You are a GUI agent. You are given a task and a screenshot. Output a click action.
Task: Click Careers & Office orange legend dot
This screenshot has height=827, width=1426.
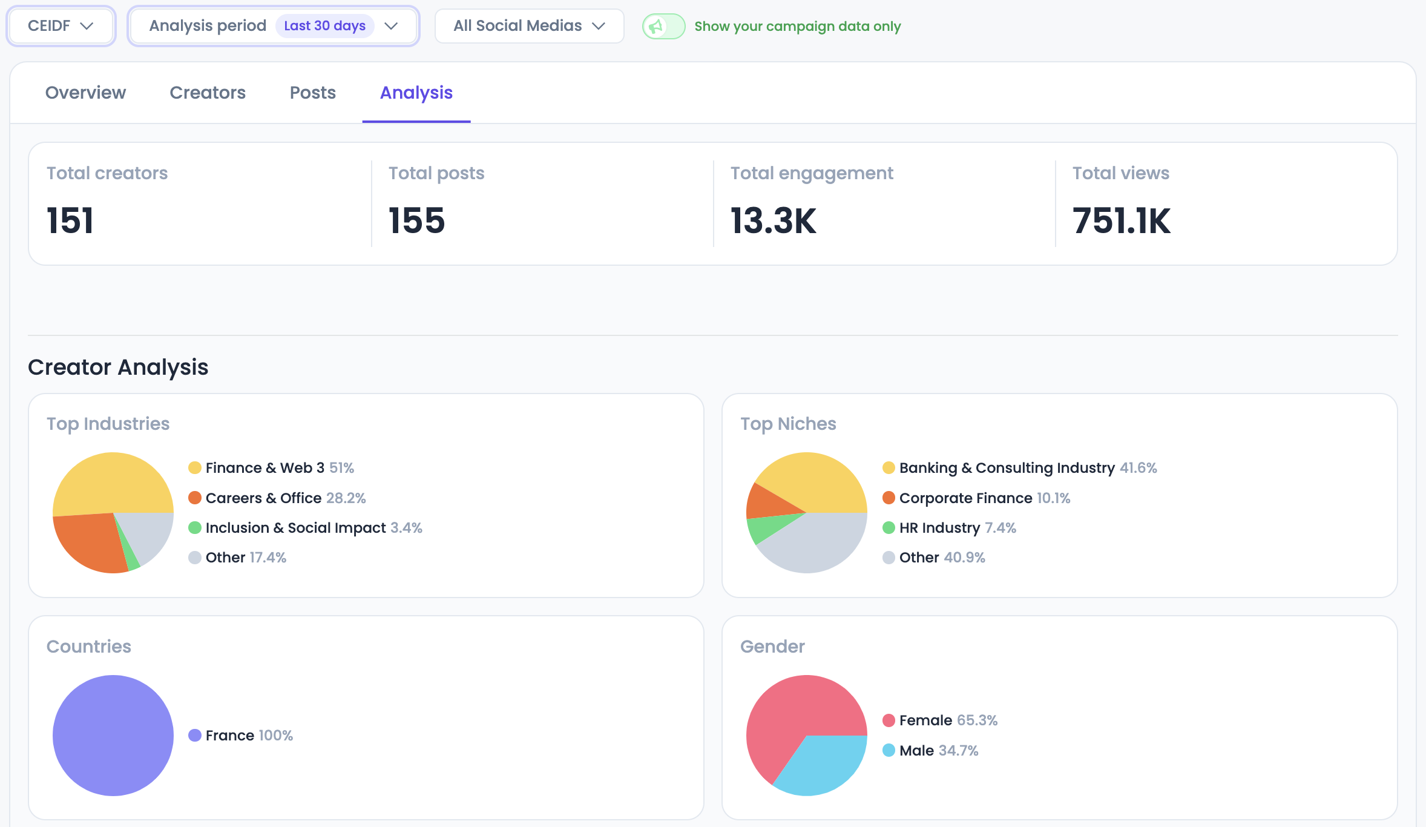pyautogui.click(x=195, y=498)
